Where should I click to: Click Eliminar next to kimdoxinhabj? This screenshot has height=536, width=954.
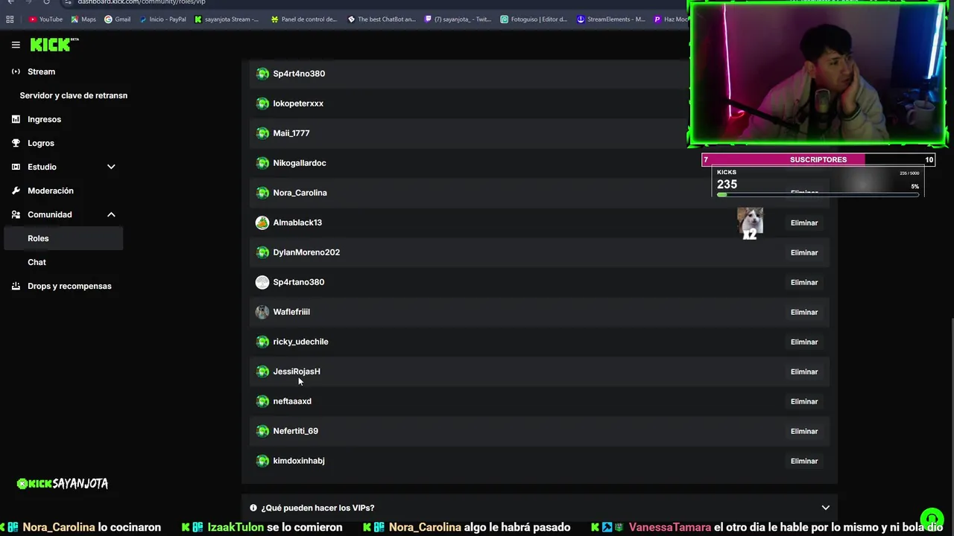(804, 461)
